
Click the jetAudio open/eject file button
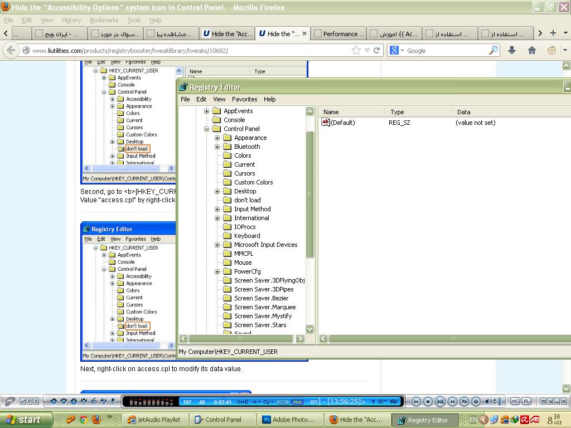point(464,401)
